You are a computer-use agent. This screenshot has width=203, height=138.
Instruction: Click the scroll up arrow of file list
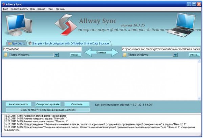click(199, 62)
